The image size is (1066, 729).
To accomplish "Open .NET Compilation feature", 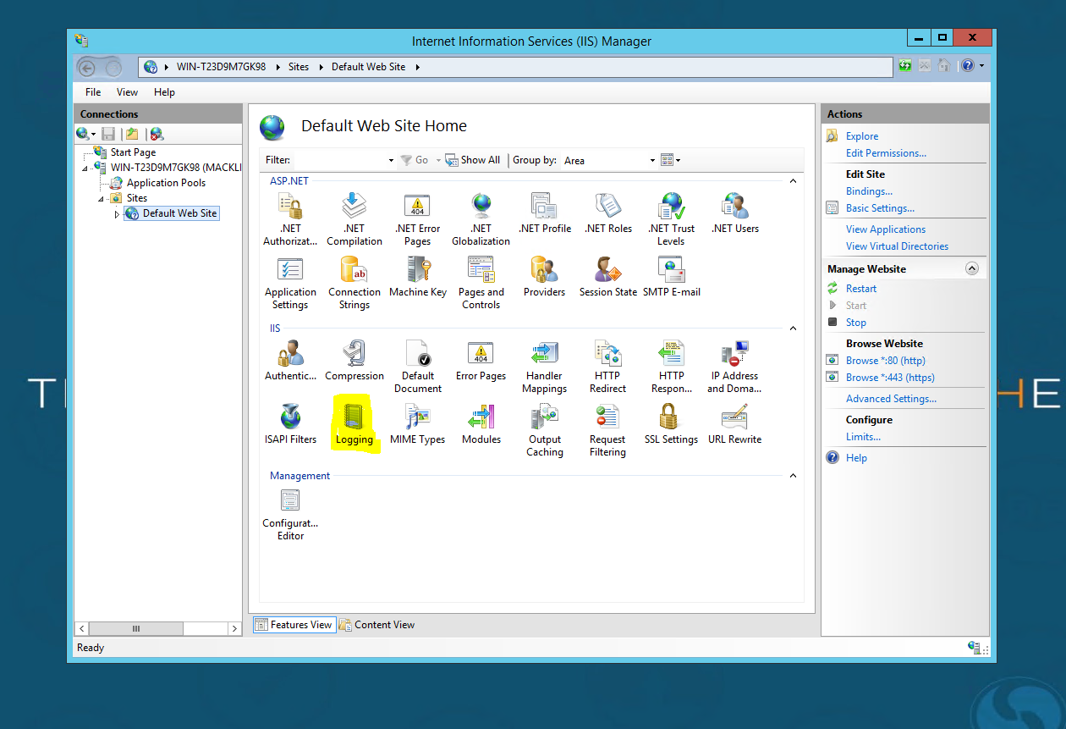I will pos(354,218).
